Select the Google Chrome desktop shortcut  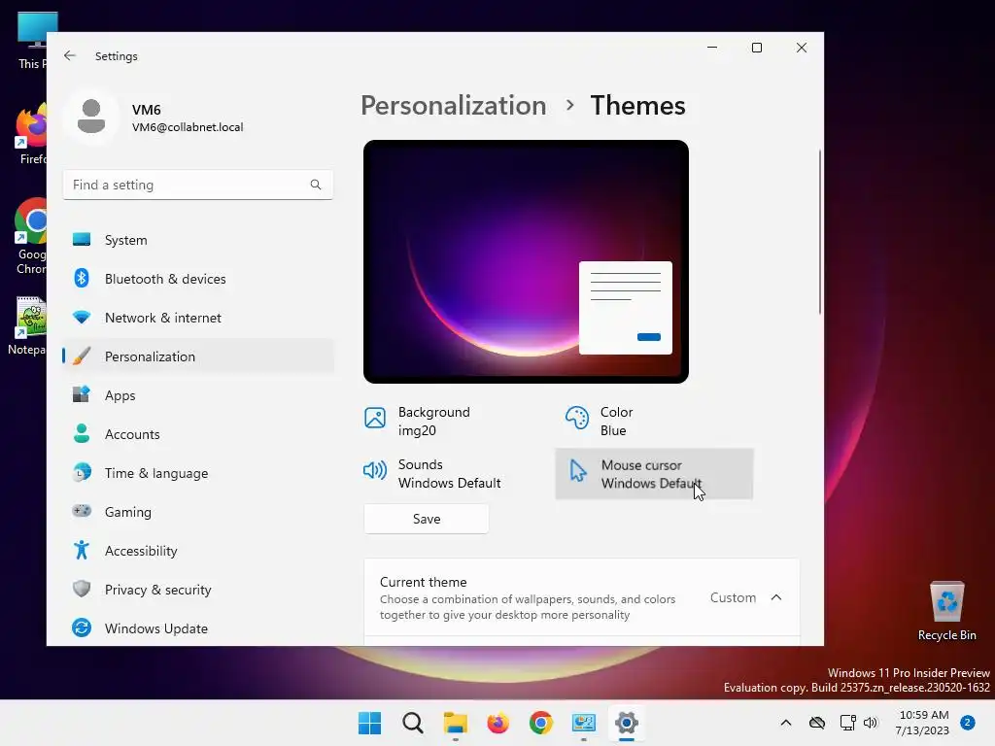coord(28,236)
